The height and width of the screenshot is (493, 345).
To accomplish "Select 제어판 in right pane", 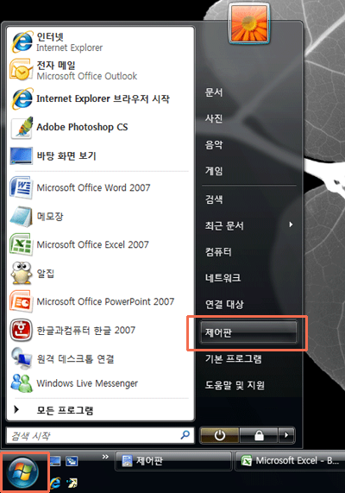I will point(248,332).
